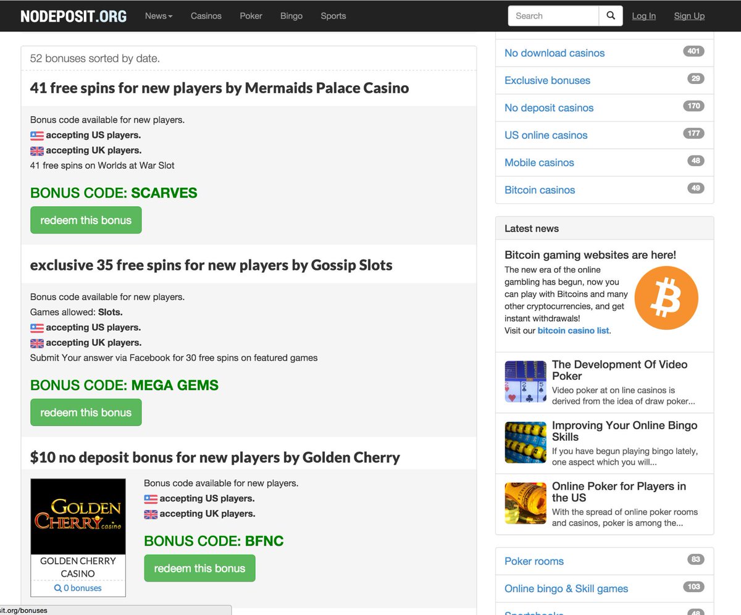Click 'BONUS CODE: SCARVES' text
741x615 pixels.
point(114,193)
